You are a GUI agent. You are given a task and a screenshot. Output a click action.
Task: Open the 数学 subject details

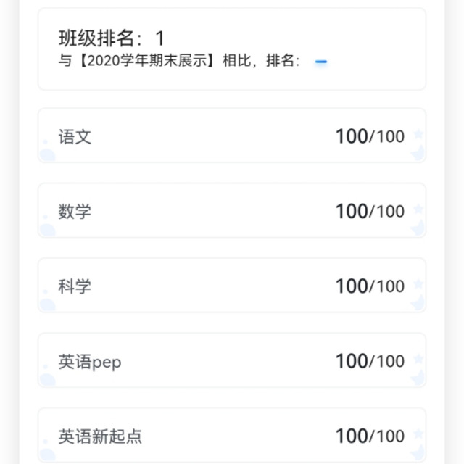coord(75,211)
